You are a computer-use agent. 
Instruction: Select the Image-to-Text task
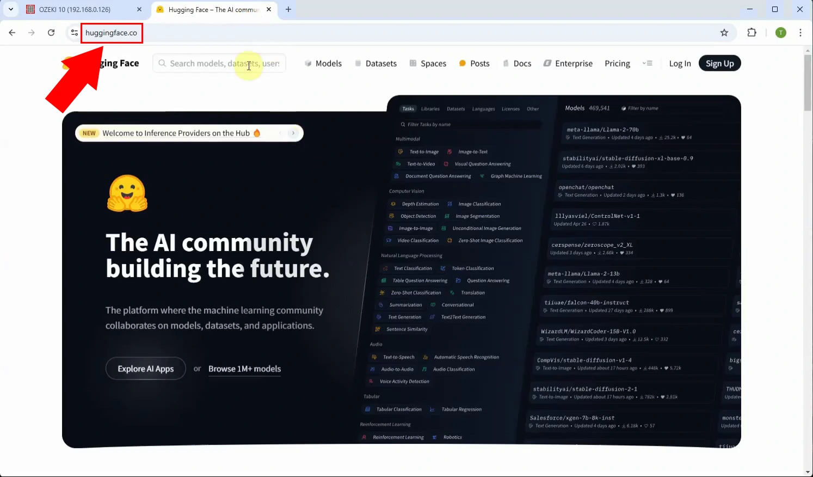[x=467, y=152]
